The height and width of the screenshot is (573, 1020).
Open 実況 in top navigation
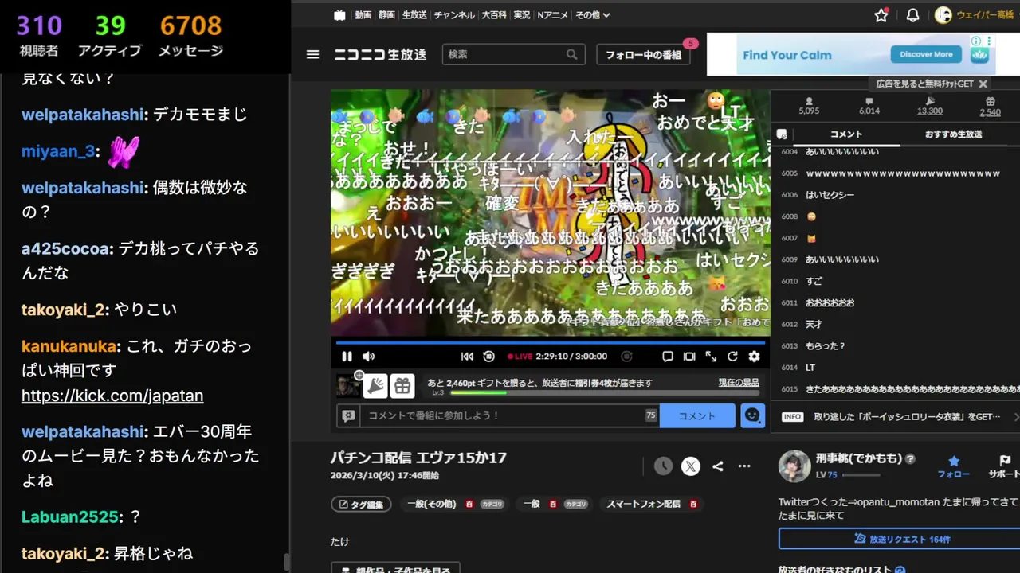click(x=522, y=14)
